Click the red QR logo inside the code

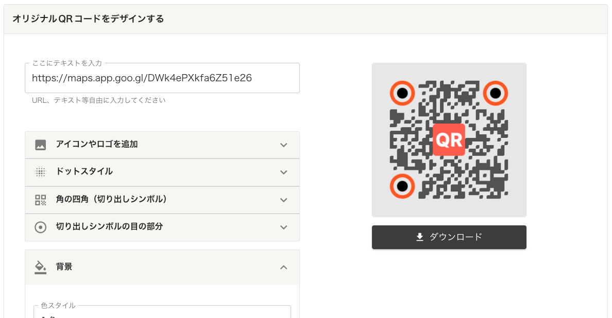(449, 139)
